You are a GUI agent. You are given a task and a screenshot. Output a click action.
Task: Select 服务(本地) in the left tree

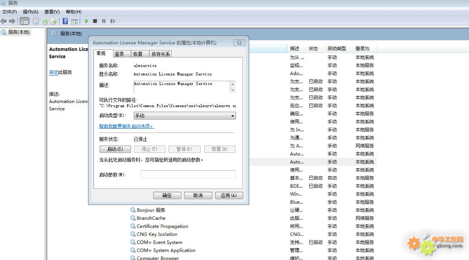18,32
